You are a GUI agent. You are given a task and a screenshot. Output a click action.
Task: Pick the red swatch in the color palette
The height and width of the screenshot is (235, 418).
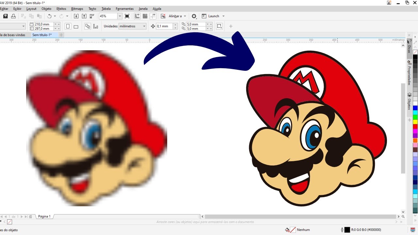coord(415,126)
